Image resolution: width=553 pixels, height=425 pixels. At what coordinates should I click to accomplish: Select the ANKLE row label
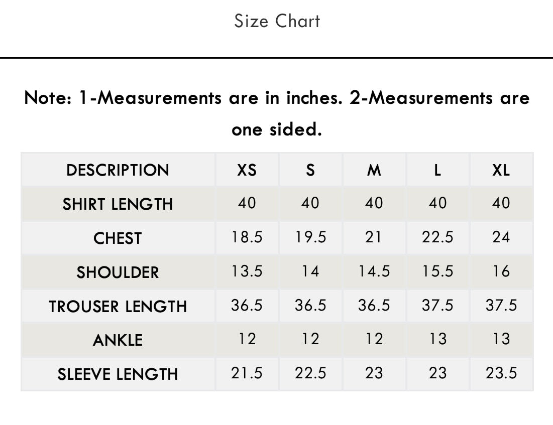click(118, 340)
